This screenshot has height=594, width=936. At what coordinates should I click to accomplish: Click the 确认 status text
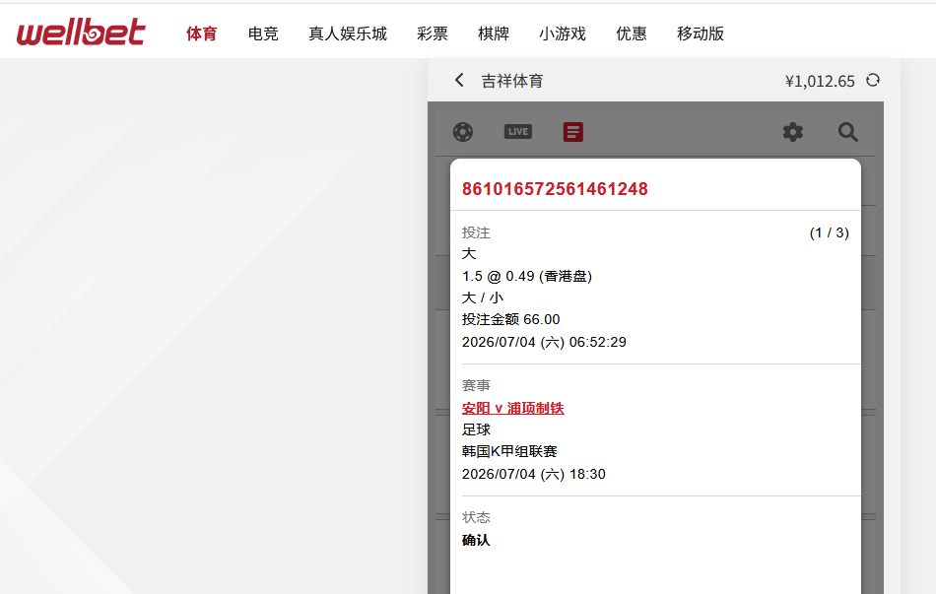(x=476, y=540)
